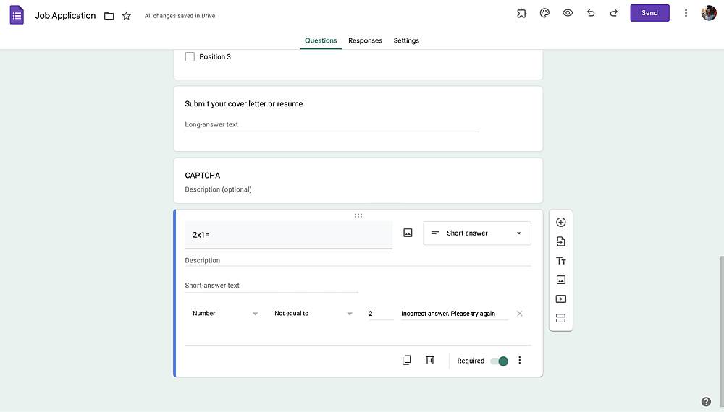724x412 pixels.
Task: Edit the Incorrect answer error text
Action: (x=455, y=314)
